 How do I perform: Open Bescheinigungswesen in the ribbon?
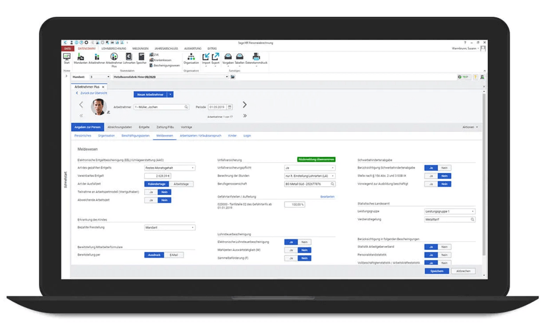[165, 65]
